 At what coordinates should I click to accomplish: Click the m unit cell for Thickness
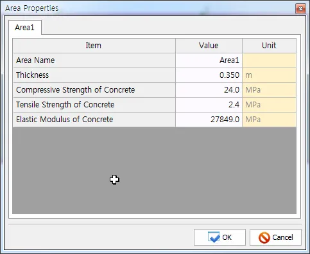[270, 75]
